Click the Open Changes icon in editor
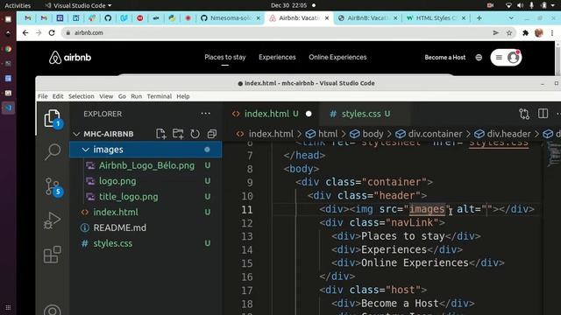561x315 pixels. [524, 114]
